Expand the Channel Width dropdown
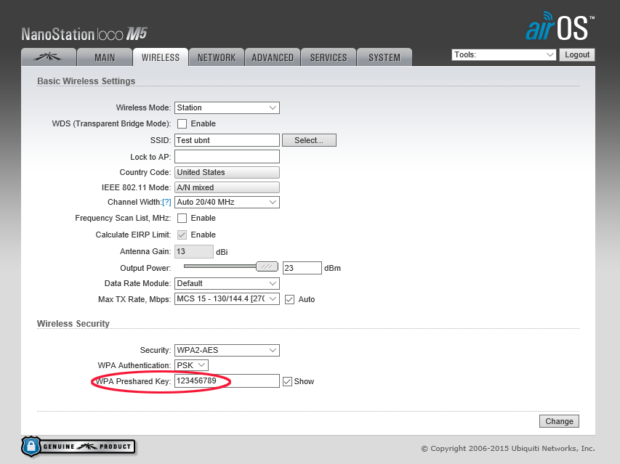This screenshot has height=464, width=620. 227,202
